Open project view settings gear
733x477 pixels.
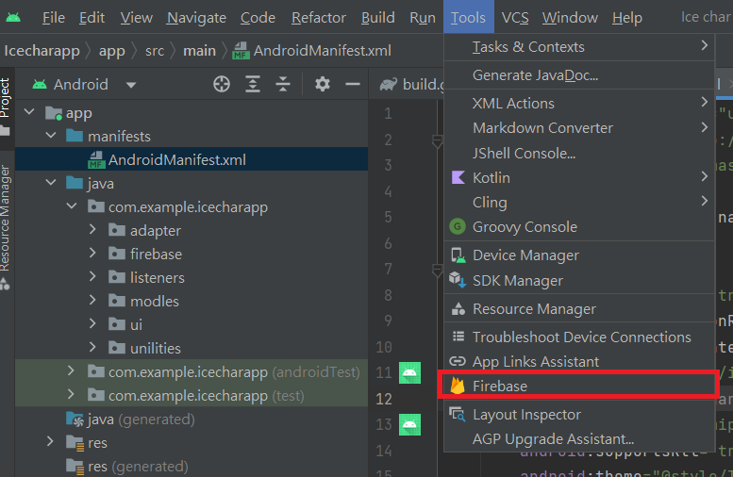point(322,84)
